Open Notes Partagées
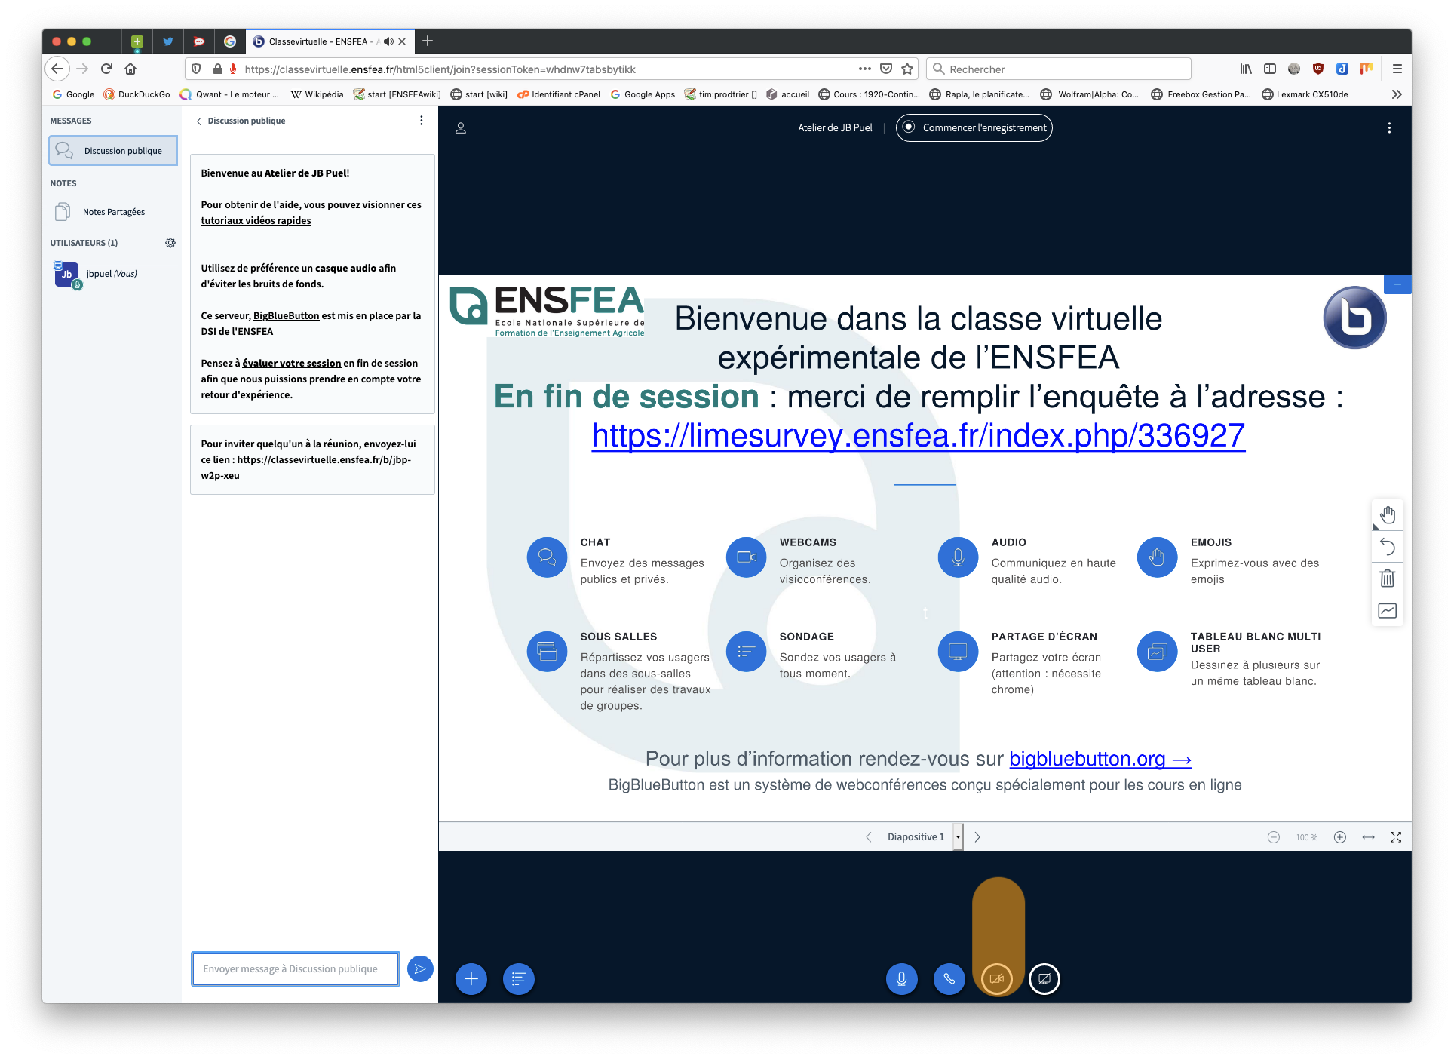The width and height of the screenshot is (1454, 1059). [113, 212]
